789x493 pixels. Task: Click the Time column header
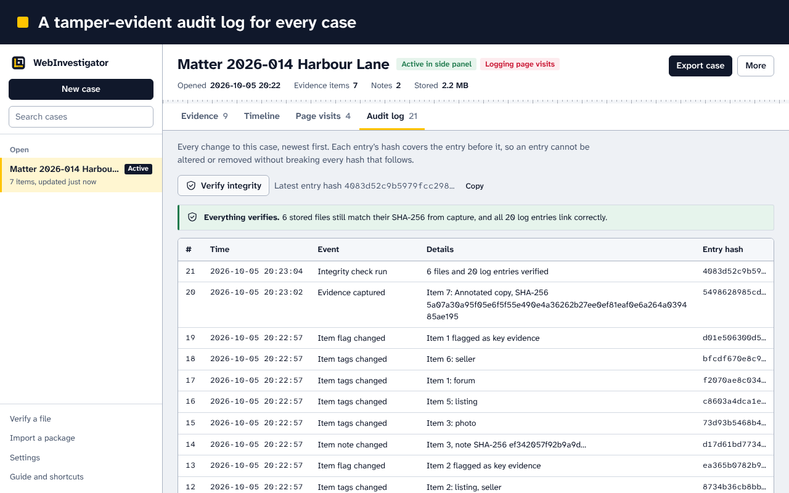click(x=219, y=250)
